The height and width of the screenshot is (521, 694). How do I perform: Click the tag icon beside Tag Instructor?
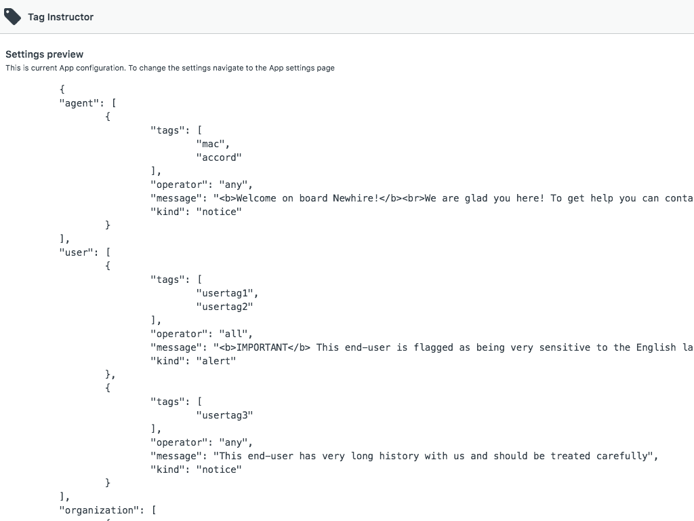(x=13, y=16)
